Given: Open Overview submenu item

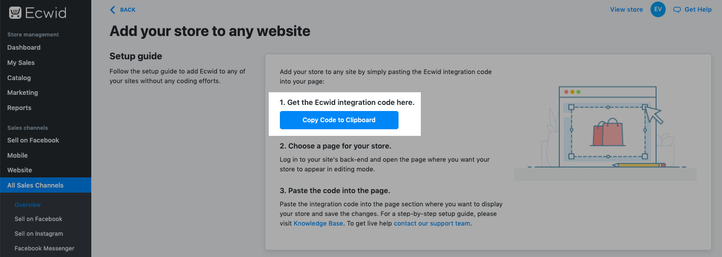Looking at the screenshot, I should tap(27, 204).
